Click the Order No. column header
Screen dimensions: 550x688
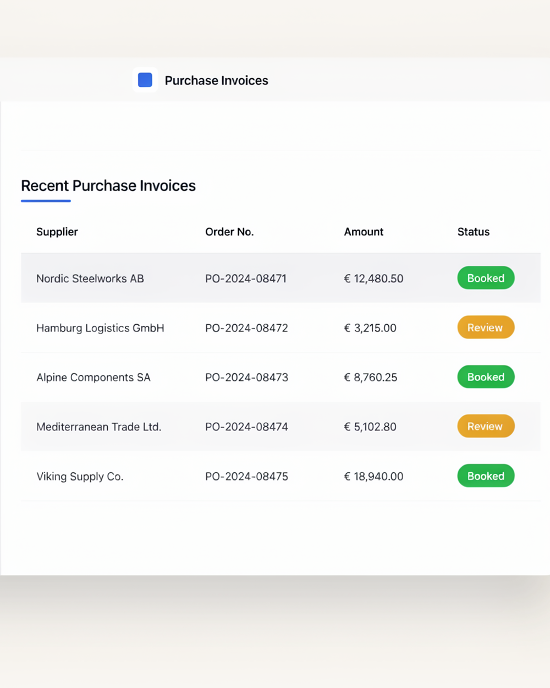point(229,232)
